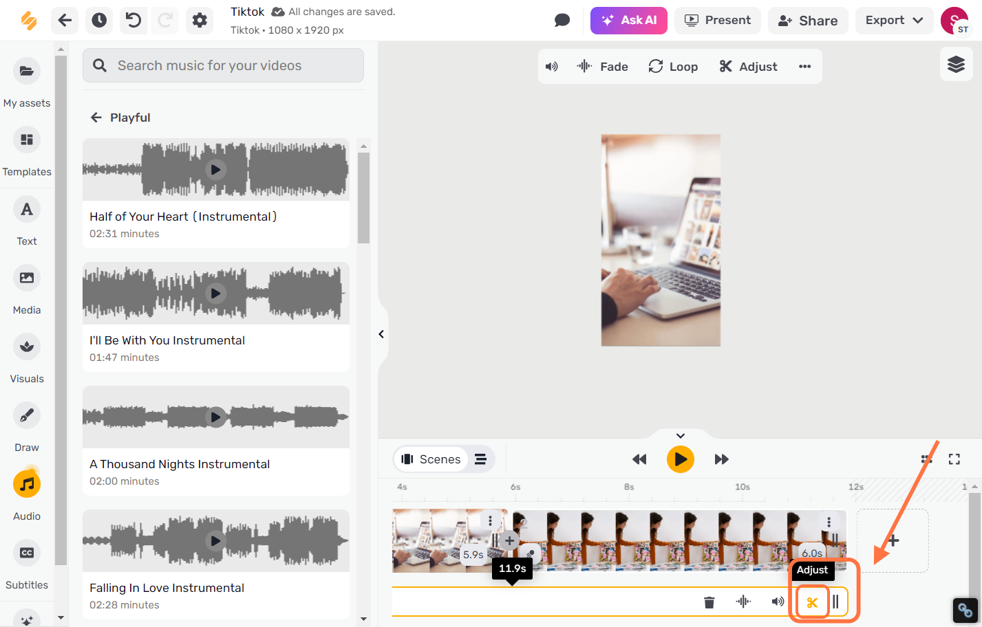Select the Draw tool
This screenshot has height=627, width=982.
click(27, 426)
